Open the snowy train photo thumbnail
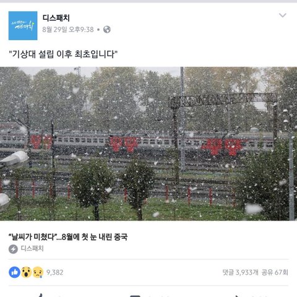The width and height of the screenshot is (297, 297). [x=148, y=144]
